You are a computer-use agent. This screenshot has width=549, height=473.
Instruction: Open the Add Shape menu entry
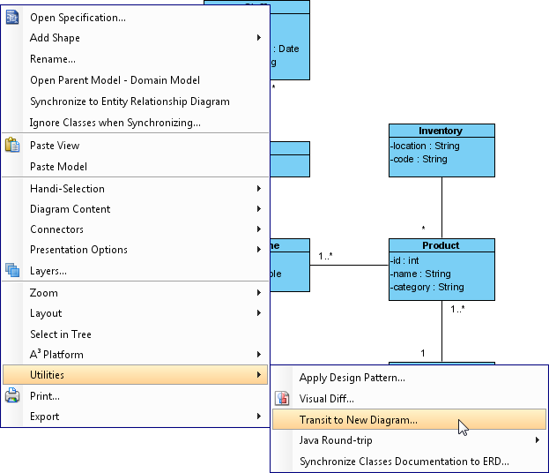pos(135,38)
